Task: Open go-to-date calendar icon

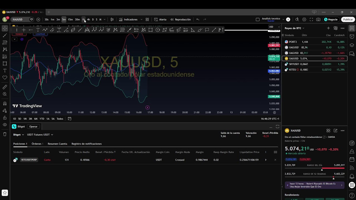Action: click(x=70, y=119)
